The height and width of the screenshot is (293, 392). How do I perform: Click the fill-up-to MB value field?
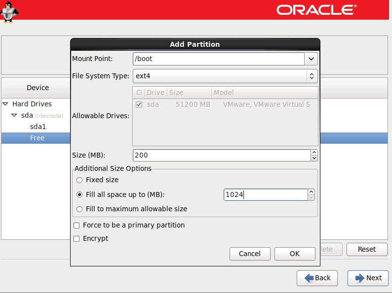pos(266,195)
